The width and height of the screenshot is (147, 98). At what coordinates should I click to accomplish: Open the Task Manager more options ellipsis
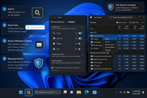tap(143, 22)
